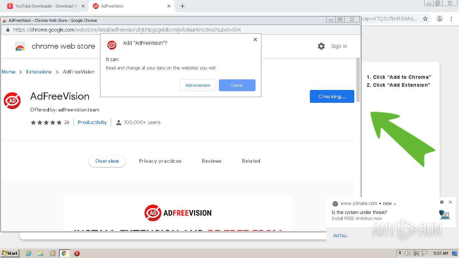This screenshot has height=258, width=459.
Task: Click the YouTube Downloader tab favicon
Action: coord(10,6)
